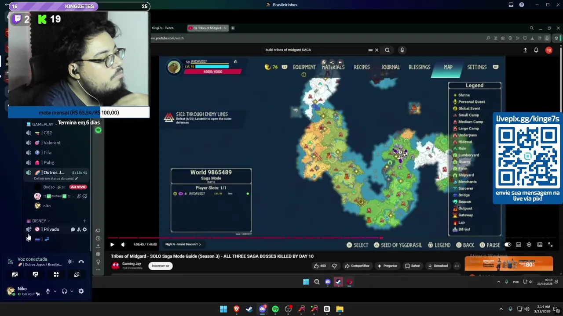
Task: Open Discord from taskbar
Action: [x=263, y=309]
